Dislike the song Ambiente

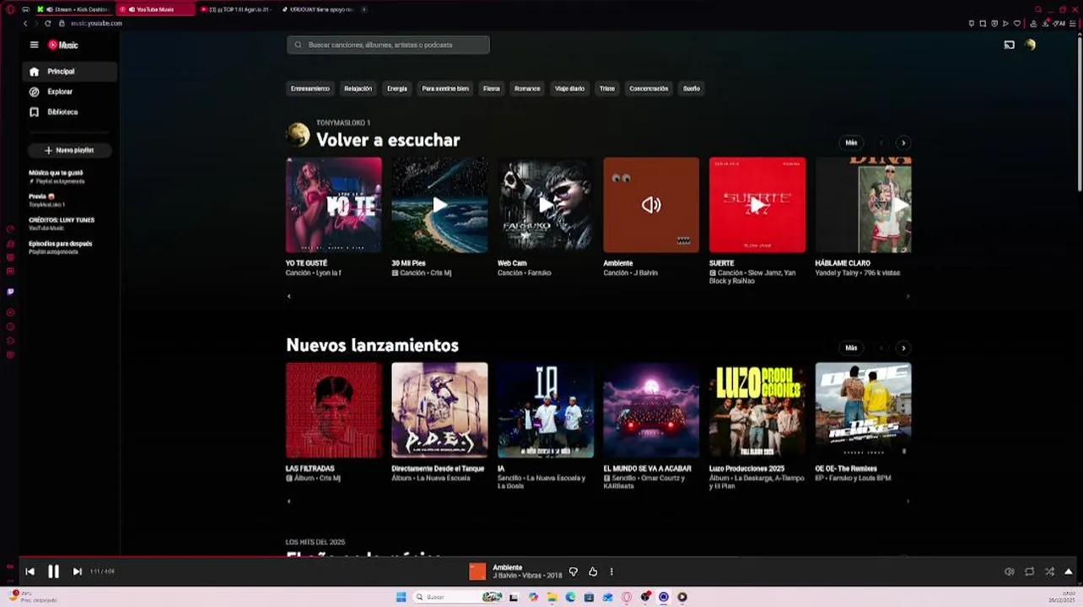[574, 572]
